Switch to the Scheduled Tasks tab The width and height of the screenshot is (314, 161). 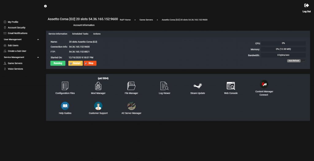[80, 34]
